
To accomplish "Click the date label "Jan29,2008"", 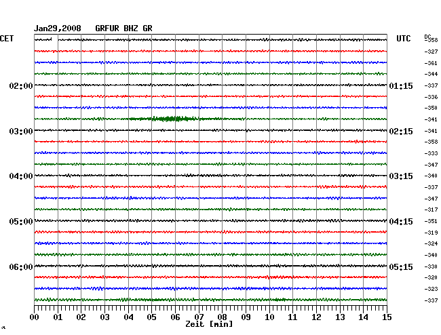I will tap(58, 28).
